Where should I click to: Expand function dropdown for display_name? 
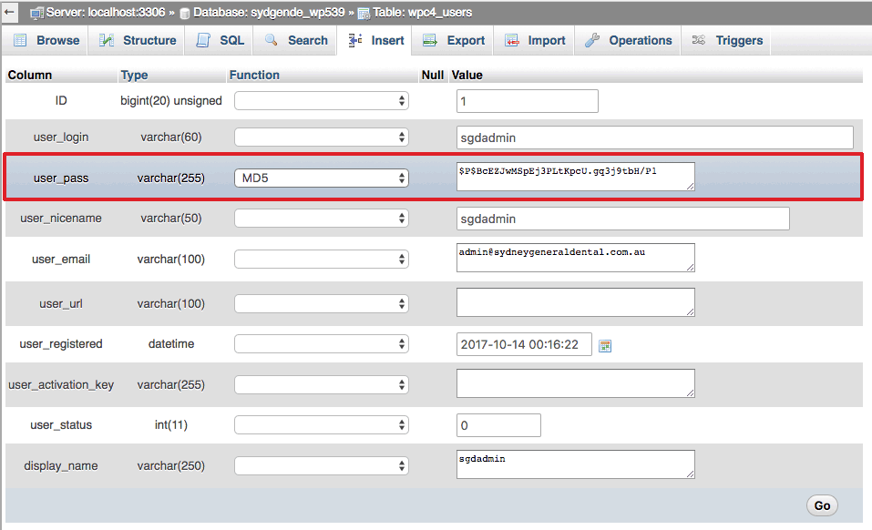click(x=321, y=466)
